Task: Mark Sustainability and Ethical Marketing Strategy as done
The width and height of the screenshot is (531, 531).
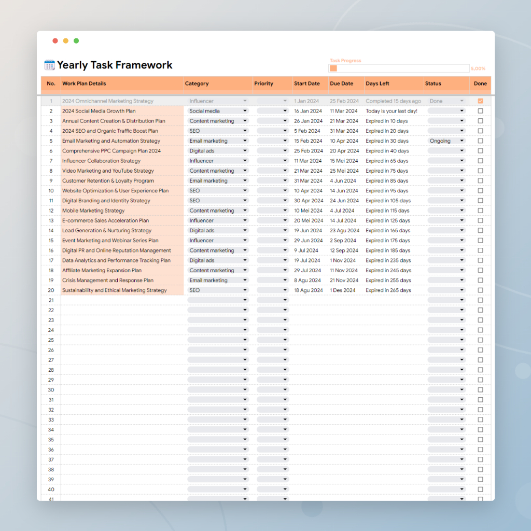Action: [480, 290]
